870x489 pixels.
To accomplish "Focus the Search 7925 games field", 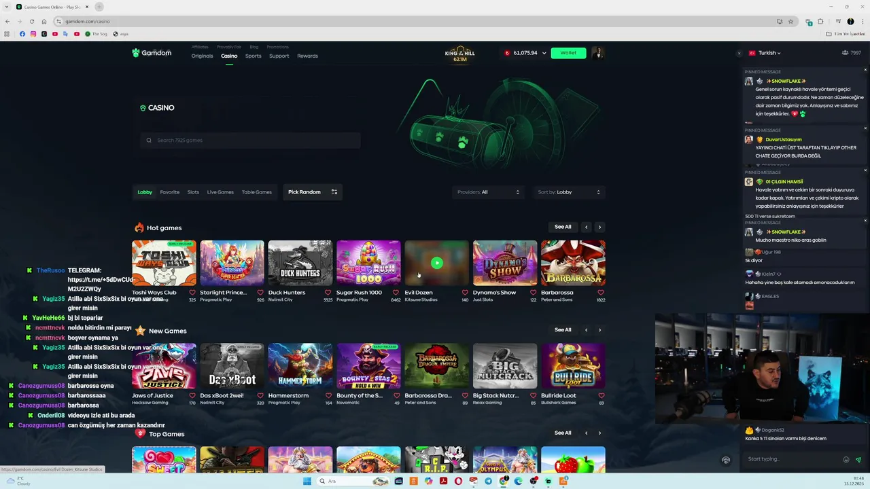I will click(250, 141).
